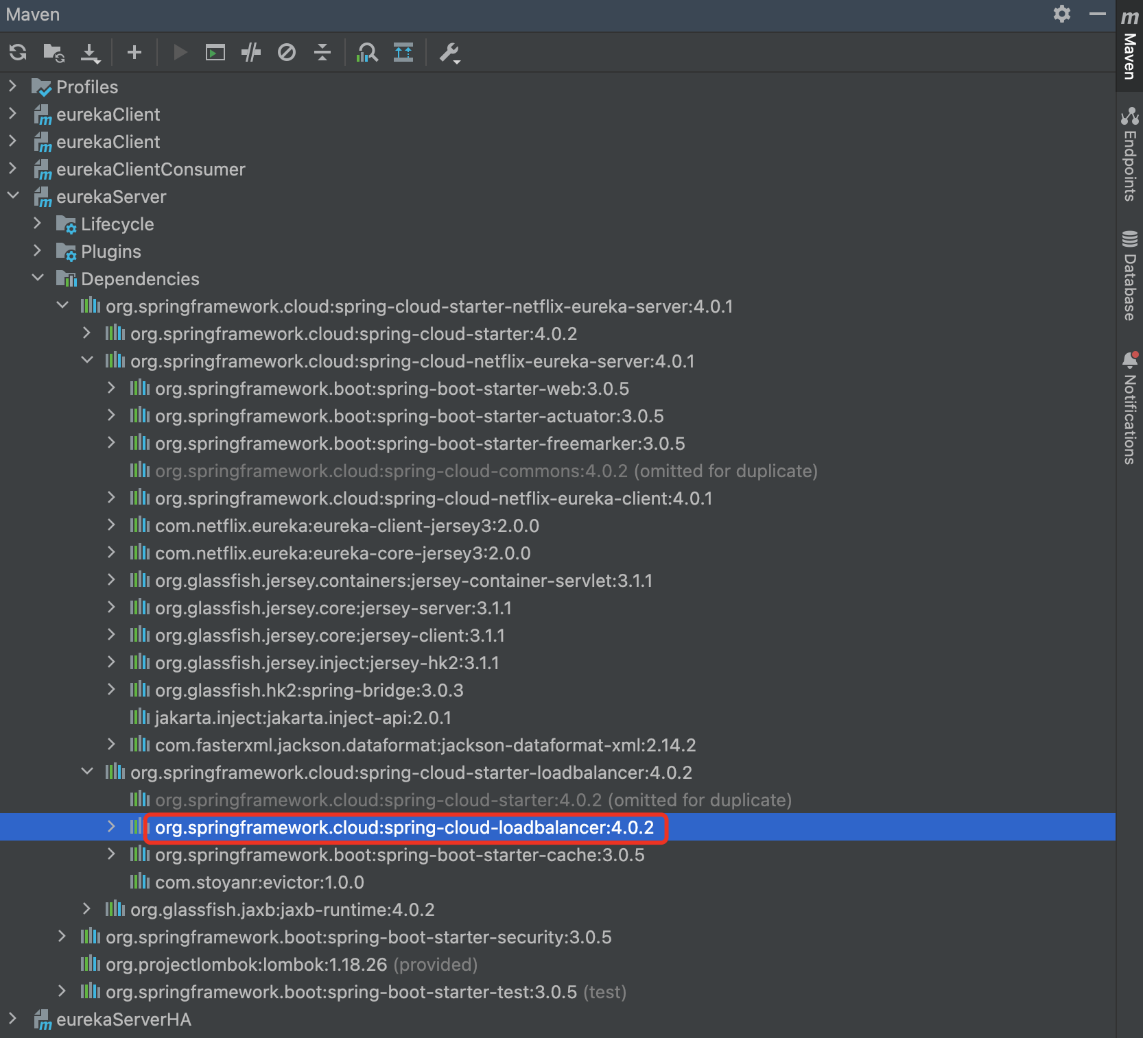Collapse spring-cloud-starter-netflix-eureka-server dependency
The width and height of the screenshot is (1143, 1038).
coord(62,306)
